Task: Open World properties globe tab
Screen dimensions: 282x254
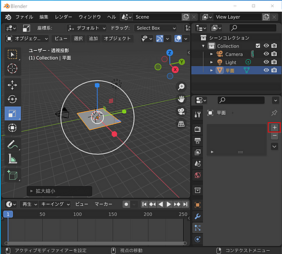Action: point(197,176)
